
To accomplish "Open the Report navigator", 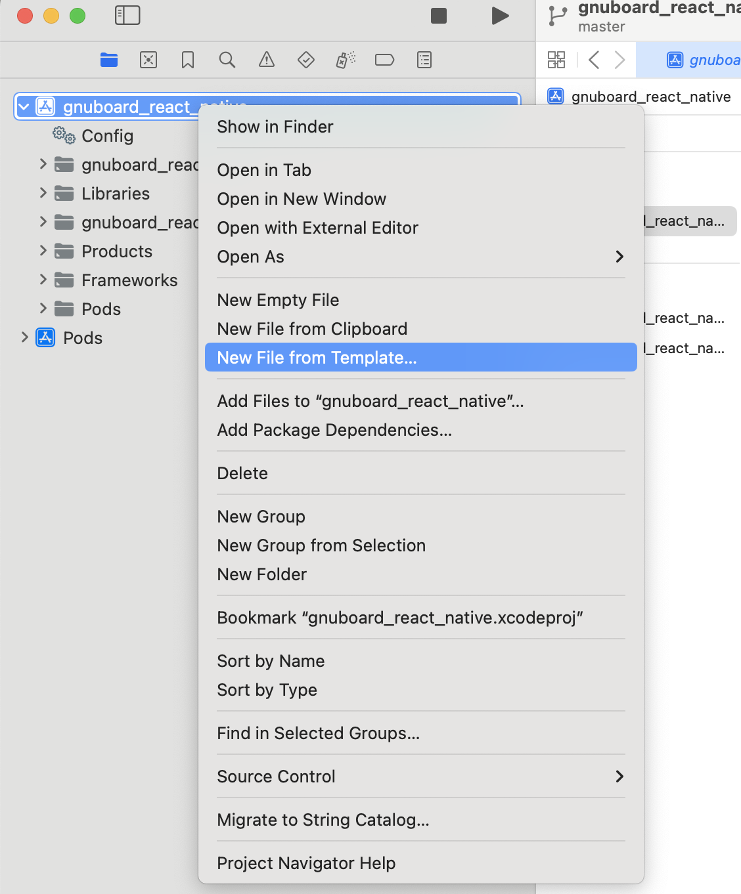I will click(424, 60).
